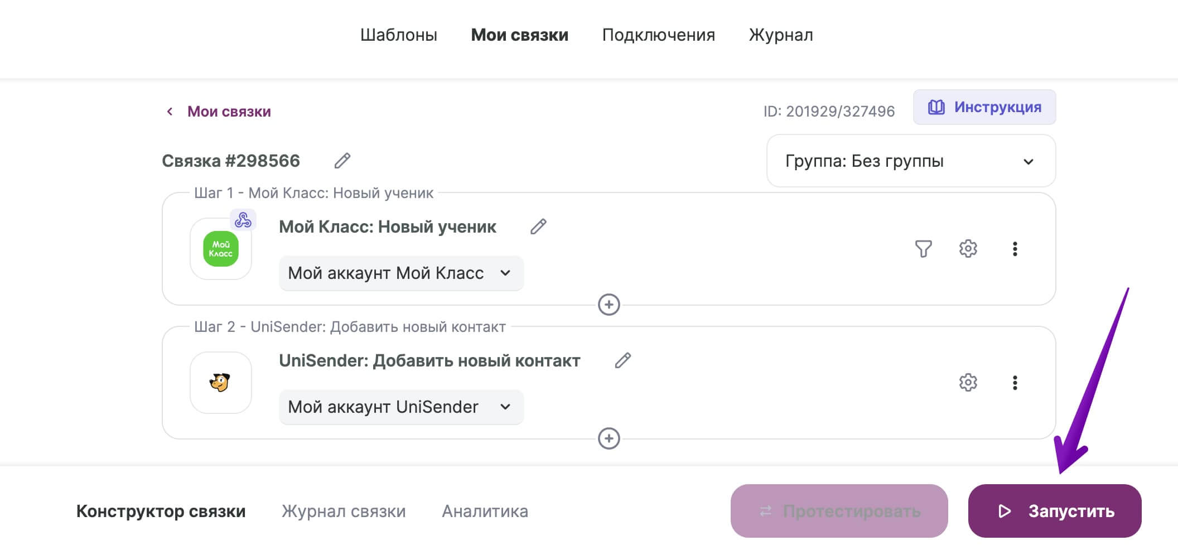This screenshot has height=550, width=1178.
Task: Click the UniSender dog logo
Action: point(220,383)
